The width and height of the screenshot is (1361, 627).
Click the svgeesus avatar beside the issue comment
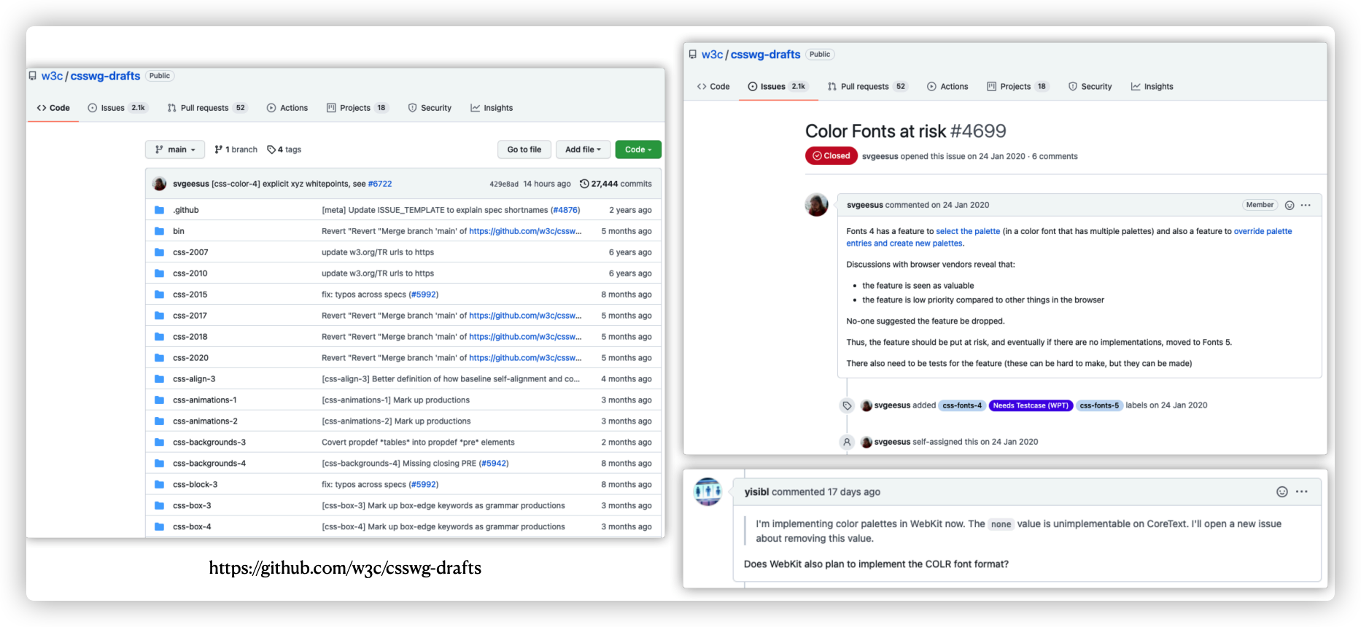(x=816, y=205)
